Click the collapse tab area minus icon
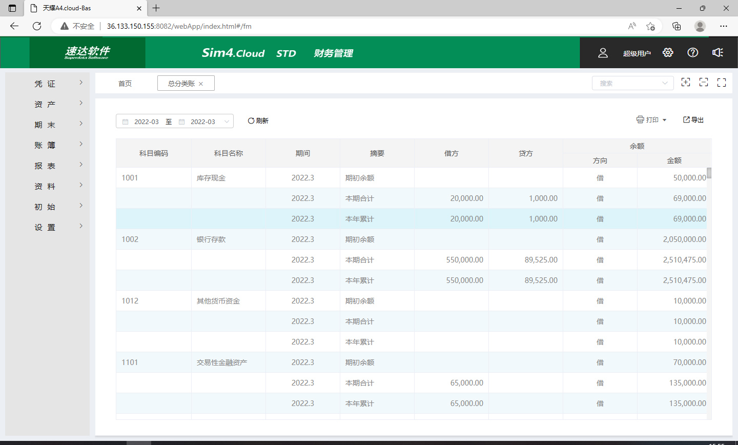Viewport: 738px width, 445px height. (x=704, y=83)
